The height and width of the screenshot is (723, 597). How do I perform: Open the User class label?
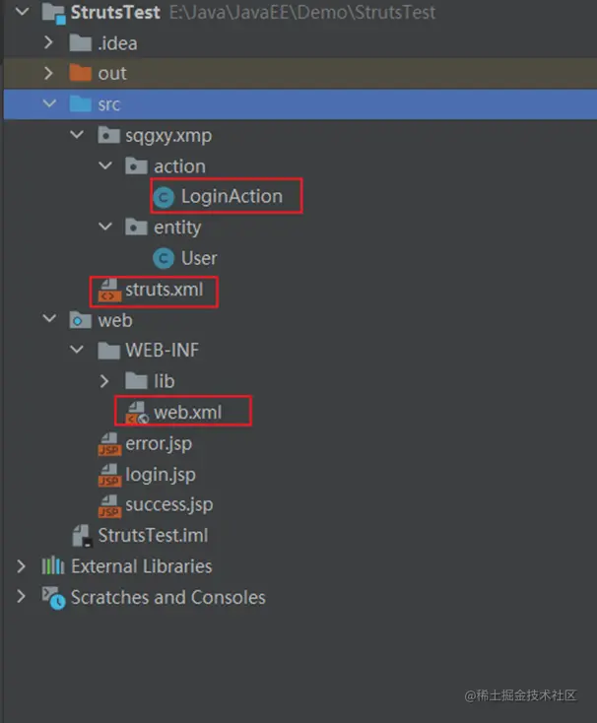[x=199, y=258]
